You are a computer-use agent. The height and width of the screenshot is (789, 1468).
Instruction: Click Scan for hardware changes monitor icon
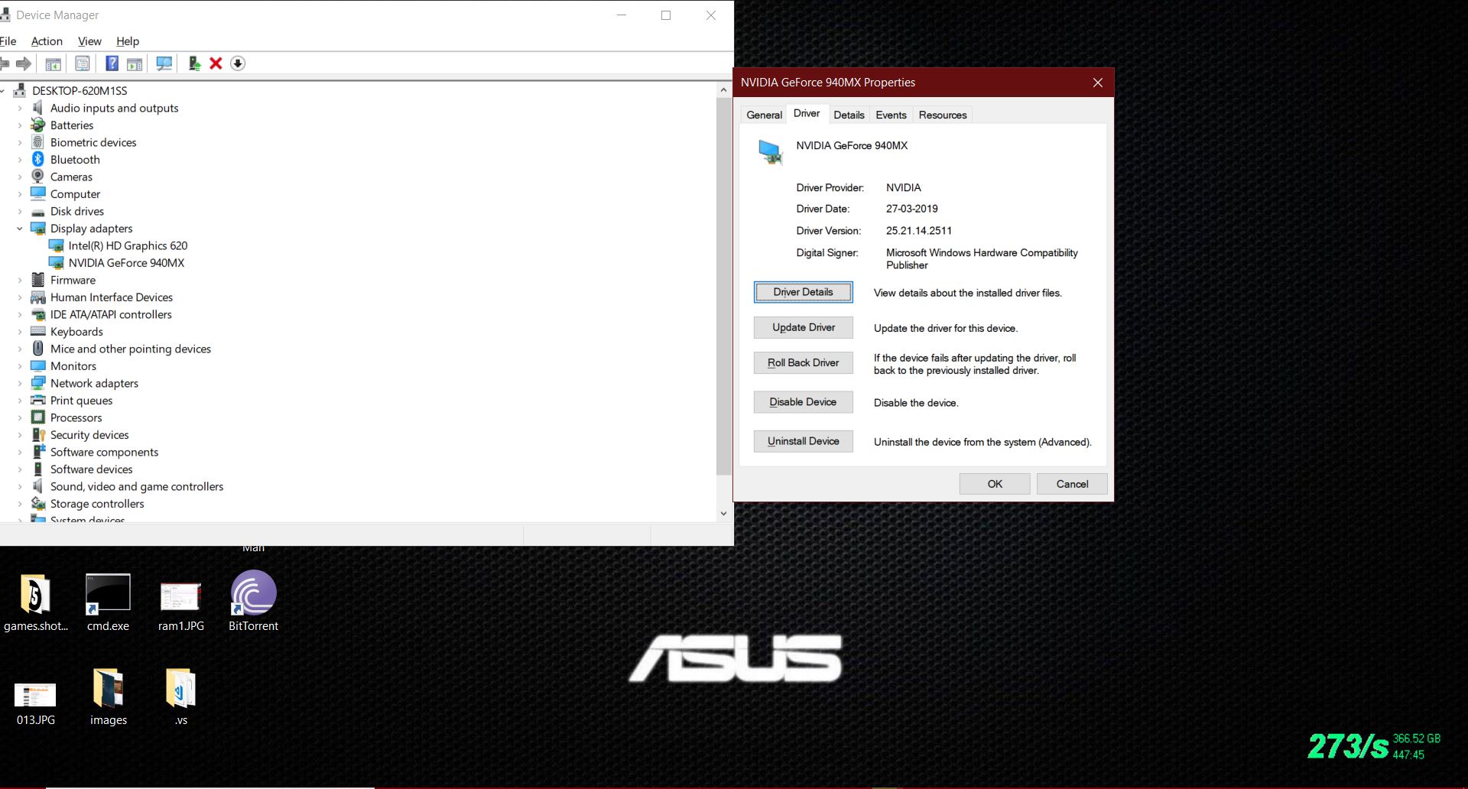[164, 63]
